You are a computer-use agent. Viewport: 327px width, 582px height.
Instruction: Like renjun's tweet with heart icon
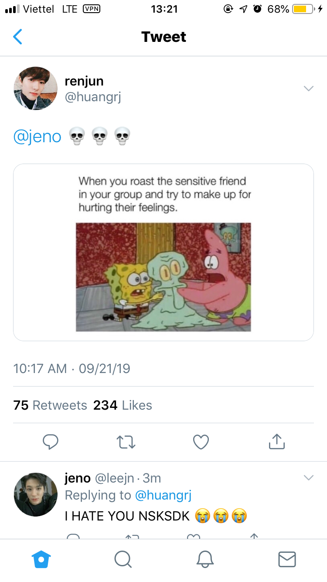pyautogui.click(x=201, y=442)
